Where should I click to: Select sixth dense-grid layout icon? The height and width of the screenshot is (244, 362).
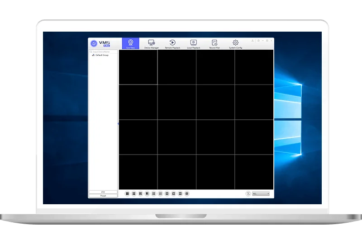pos(161,193)
